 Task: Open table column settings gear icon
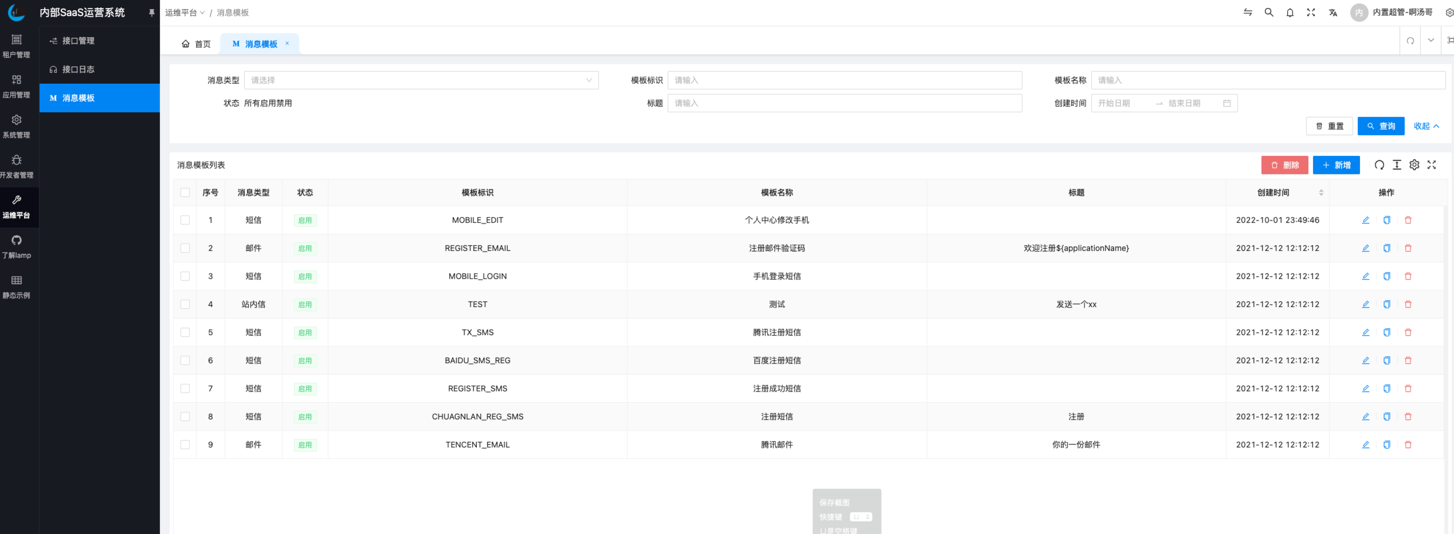(1414, 165)
